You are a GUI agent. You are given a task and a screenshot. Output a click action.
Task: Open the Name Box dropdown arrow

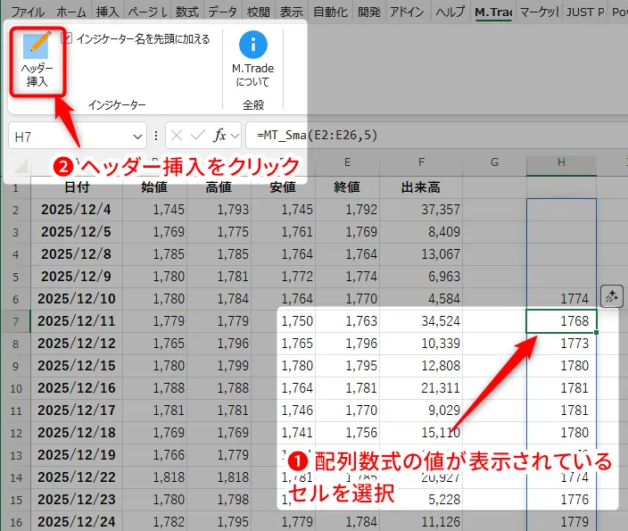click(137, 137)
